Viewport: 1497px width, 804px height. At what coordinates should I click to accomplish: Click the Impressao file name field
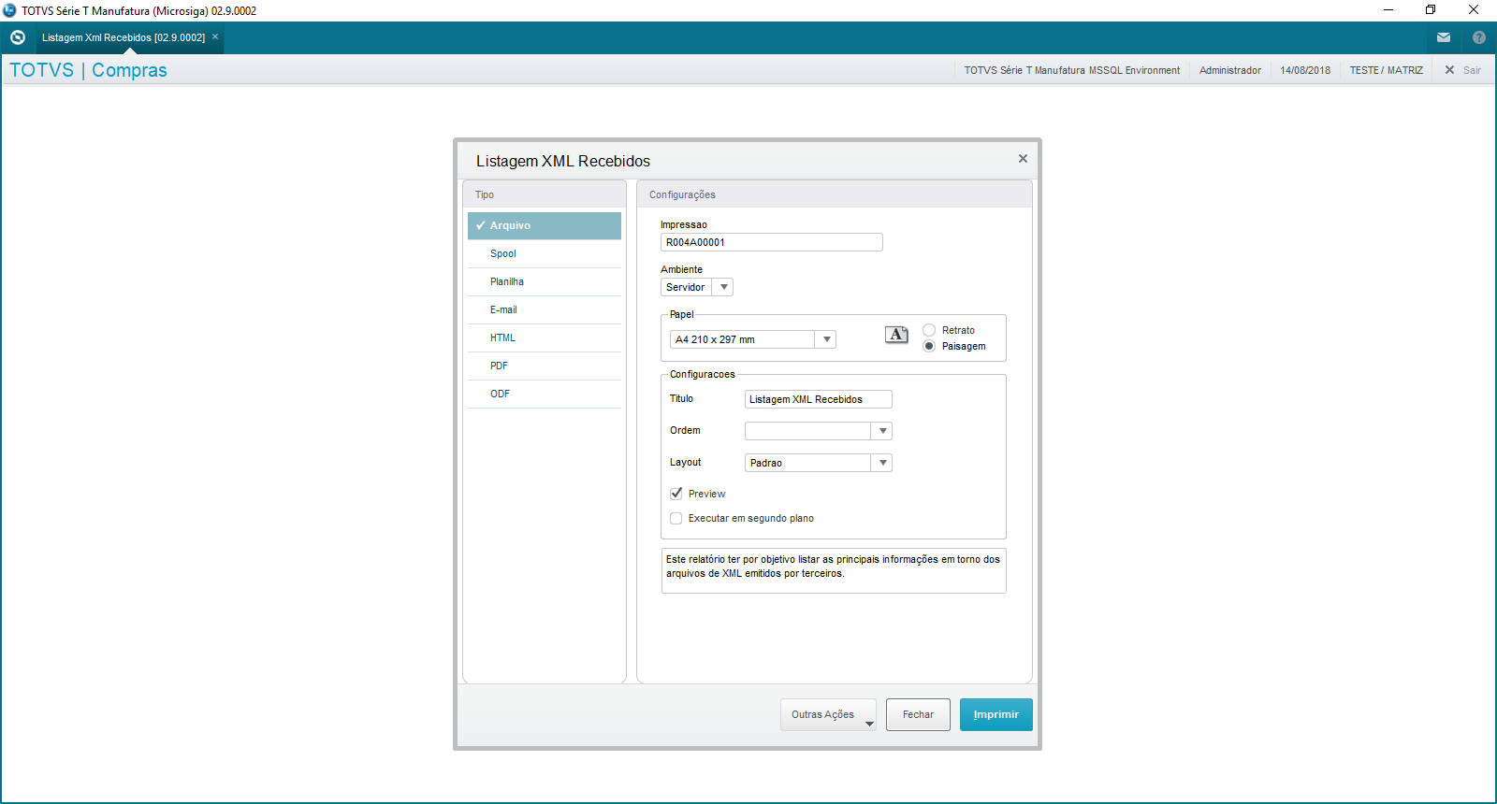tap(771, 242)
